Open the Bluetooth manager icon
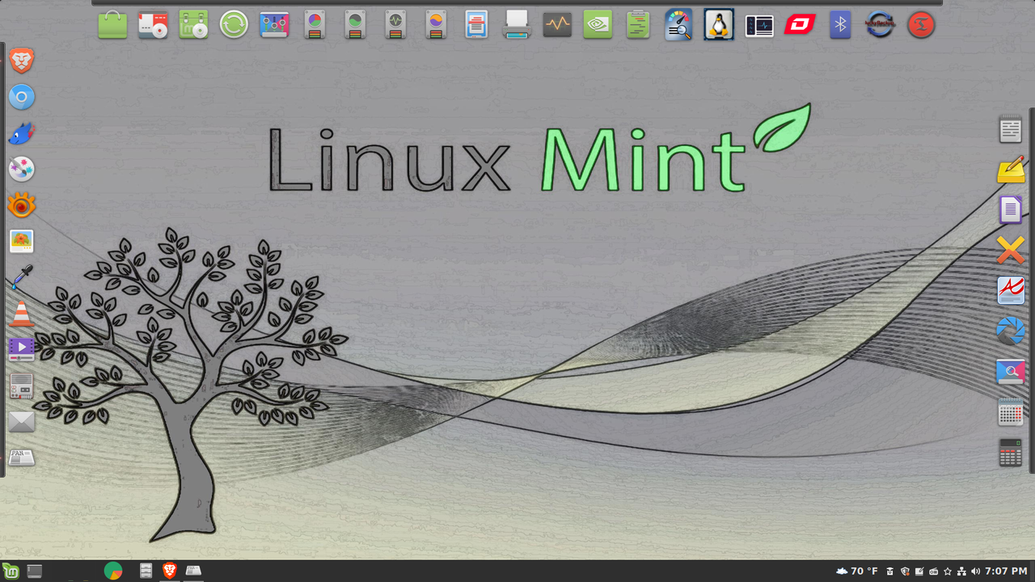 [840, 25]
